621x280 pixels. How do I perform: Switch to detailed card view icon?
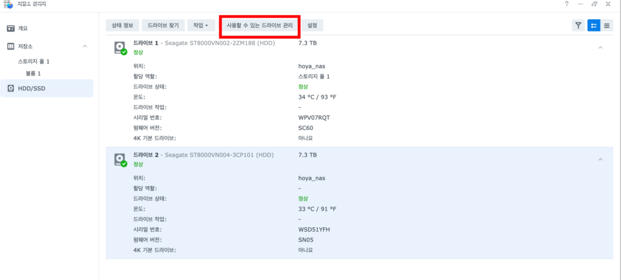pyautogui.click(x=594, y=25)
